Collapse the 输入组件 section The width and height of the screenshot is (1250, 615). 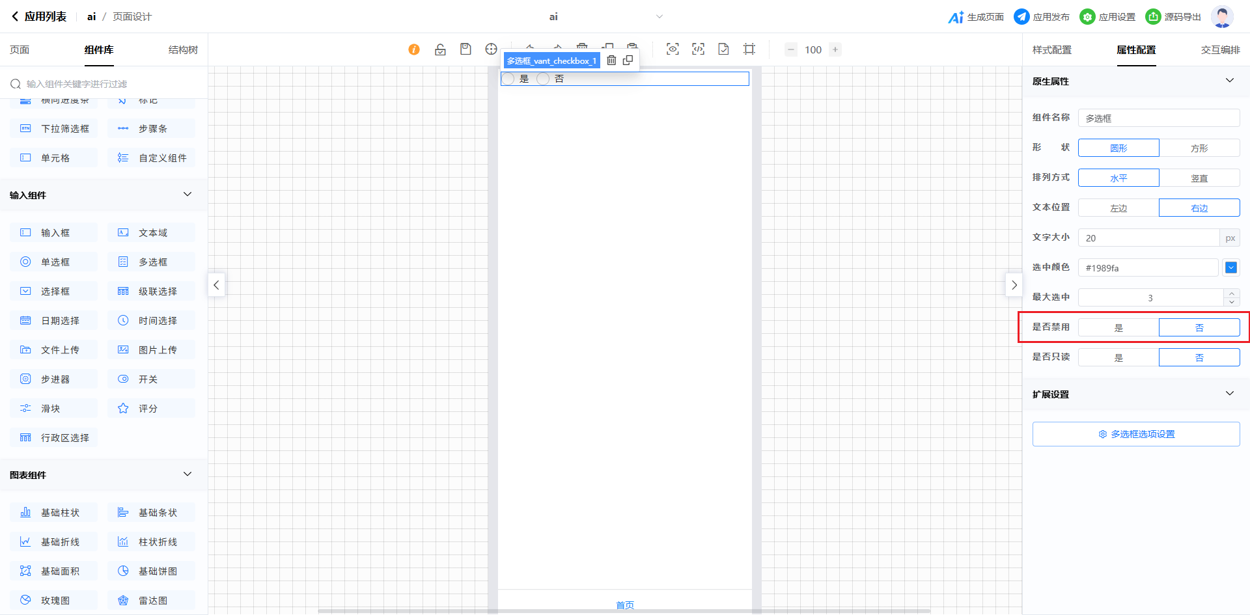pyautogui.click(x=187, y=195)
